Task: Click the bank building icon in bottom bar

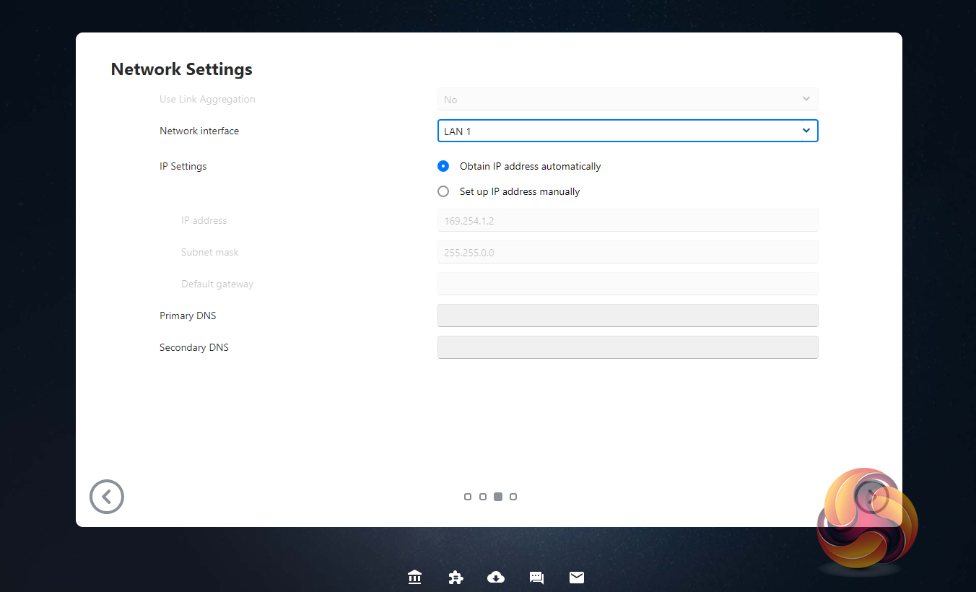Action: [x=414, y=578]
